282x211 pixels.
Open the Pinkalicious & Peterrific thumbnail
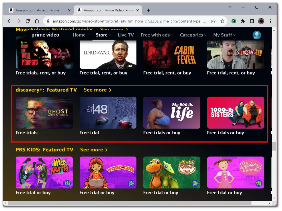click(235, 173)
